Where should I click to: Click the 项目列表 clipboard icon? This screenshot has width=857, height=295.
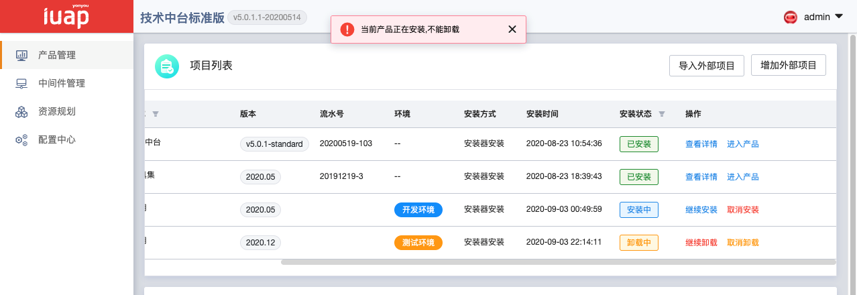166,66
